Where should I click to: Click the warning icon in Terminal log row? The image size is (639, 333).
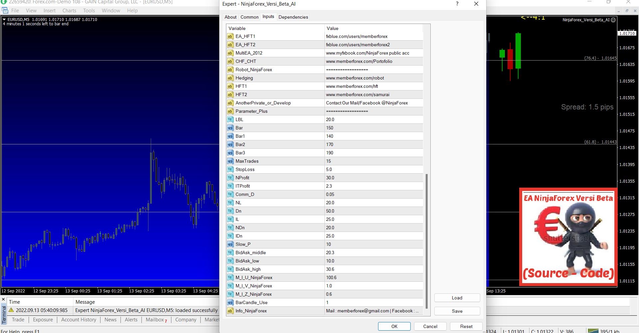pyautogui.click(x=11, y=310)
